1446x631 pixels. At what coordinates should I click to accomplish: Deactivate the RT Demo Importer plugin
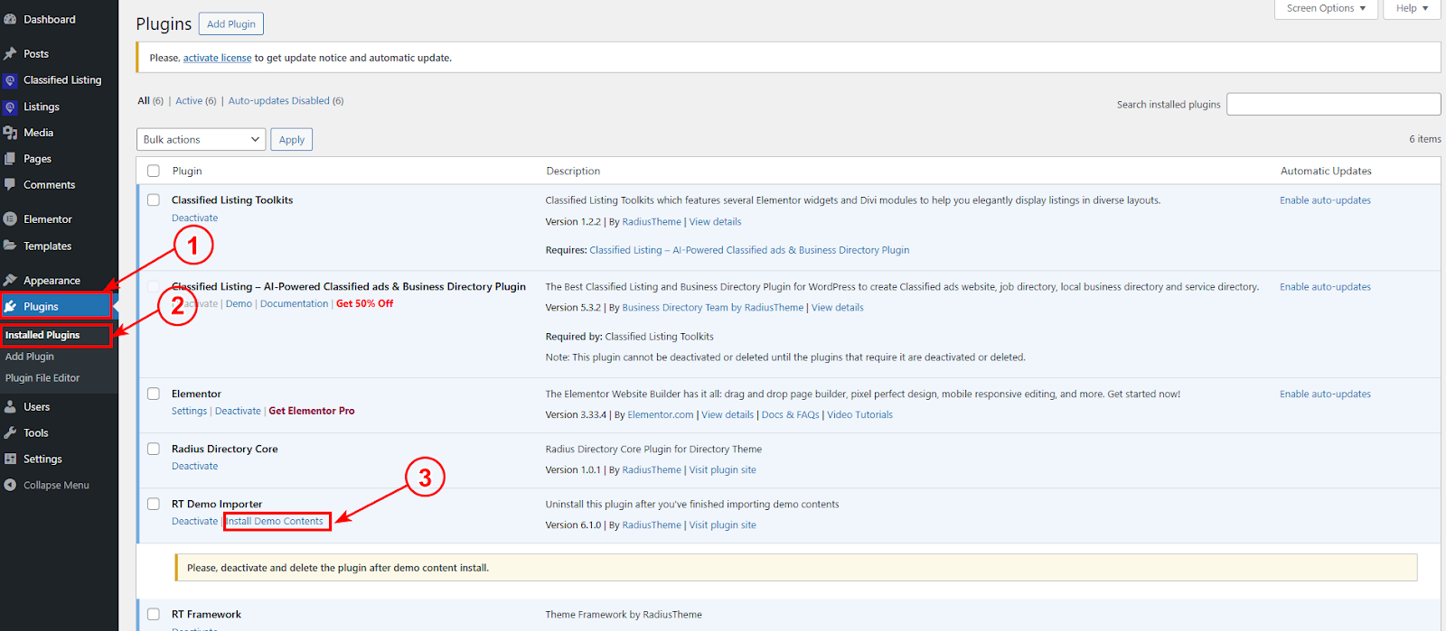tap(194, 521)
